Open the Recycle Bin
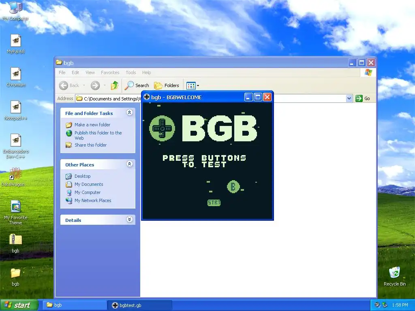The image size is (415, 311). 395,277
